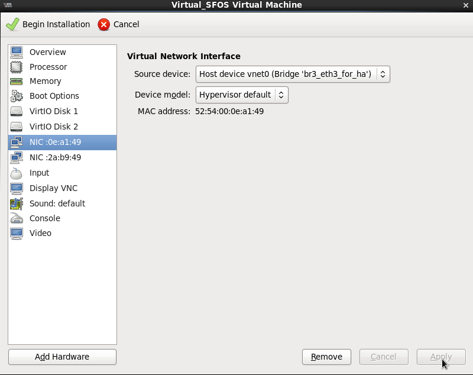Click Begin Installation
This screenshot has height=375, width=473.
48,24
